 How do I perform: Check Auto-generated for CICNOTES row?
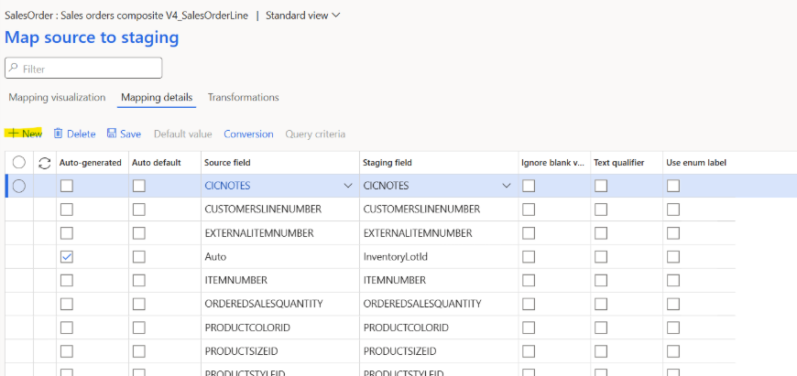67,187
